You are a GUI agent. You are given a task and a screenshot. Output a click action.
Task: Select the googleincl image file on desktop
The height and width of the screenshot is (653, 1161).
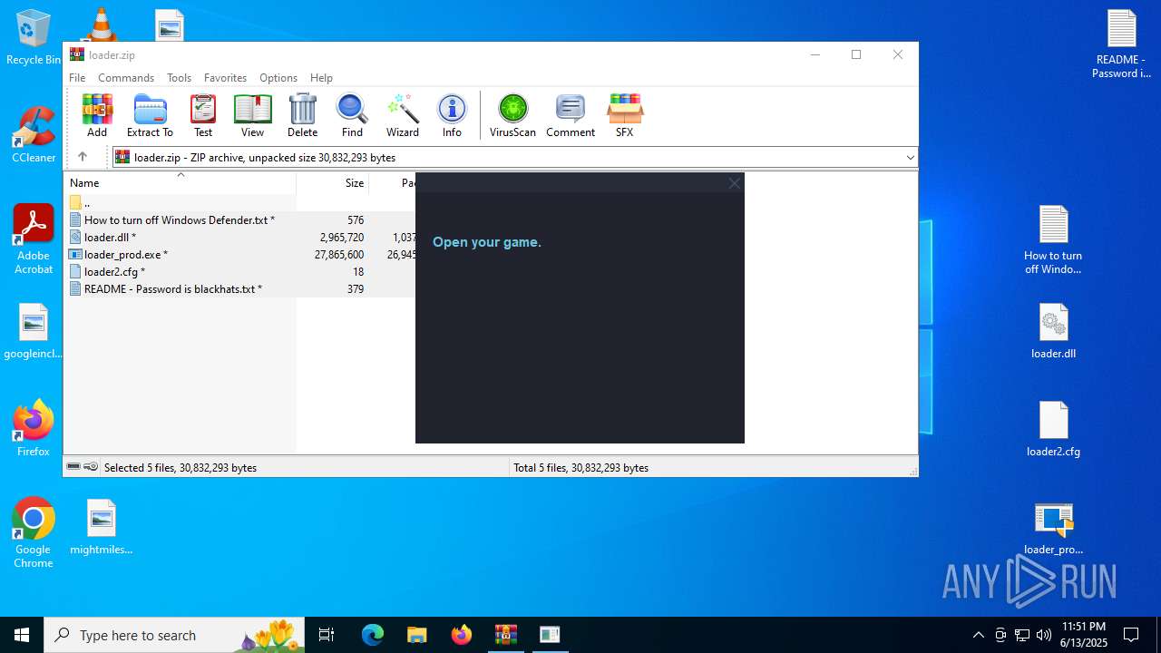[34, 331]
